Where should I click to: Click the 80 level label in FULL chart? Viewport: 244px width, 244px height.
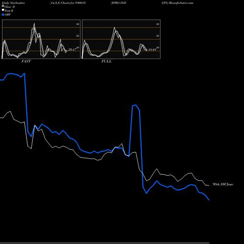coord(158,24)
